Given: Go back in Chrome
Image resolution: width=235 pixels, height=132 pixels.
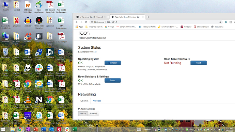Looking at the screenshot, I should 77,22.
